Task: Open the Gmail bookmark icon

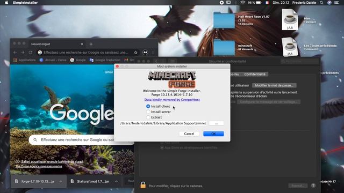Action: point(126,60)
